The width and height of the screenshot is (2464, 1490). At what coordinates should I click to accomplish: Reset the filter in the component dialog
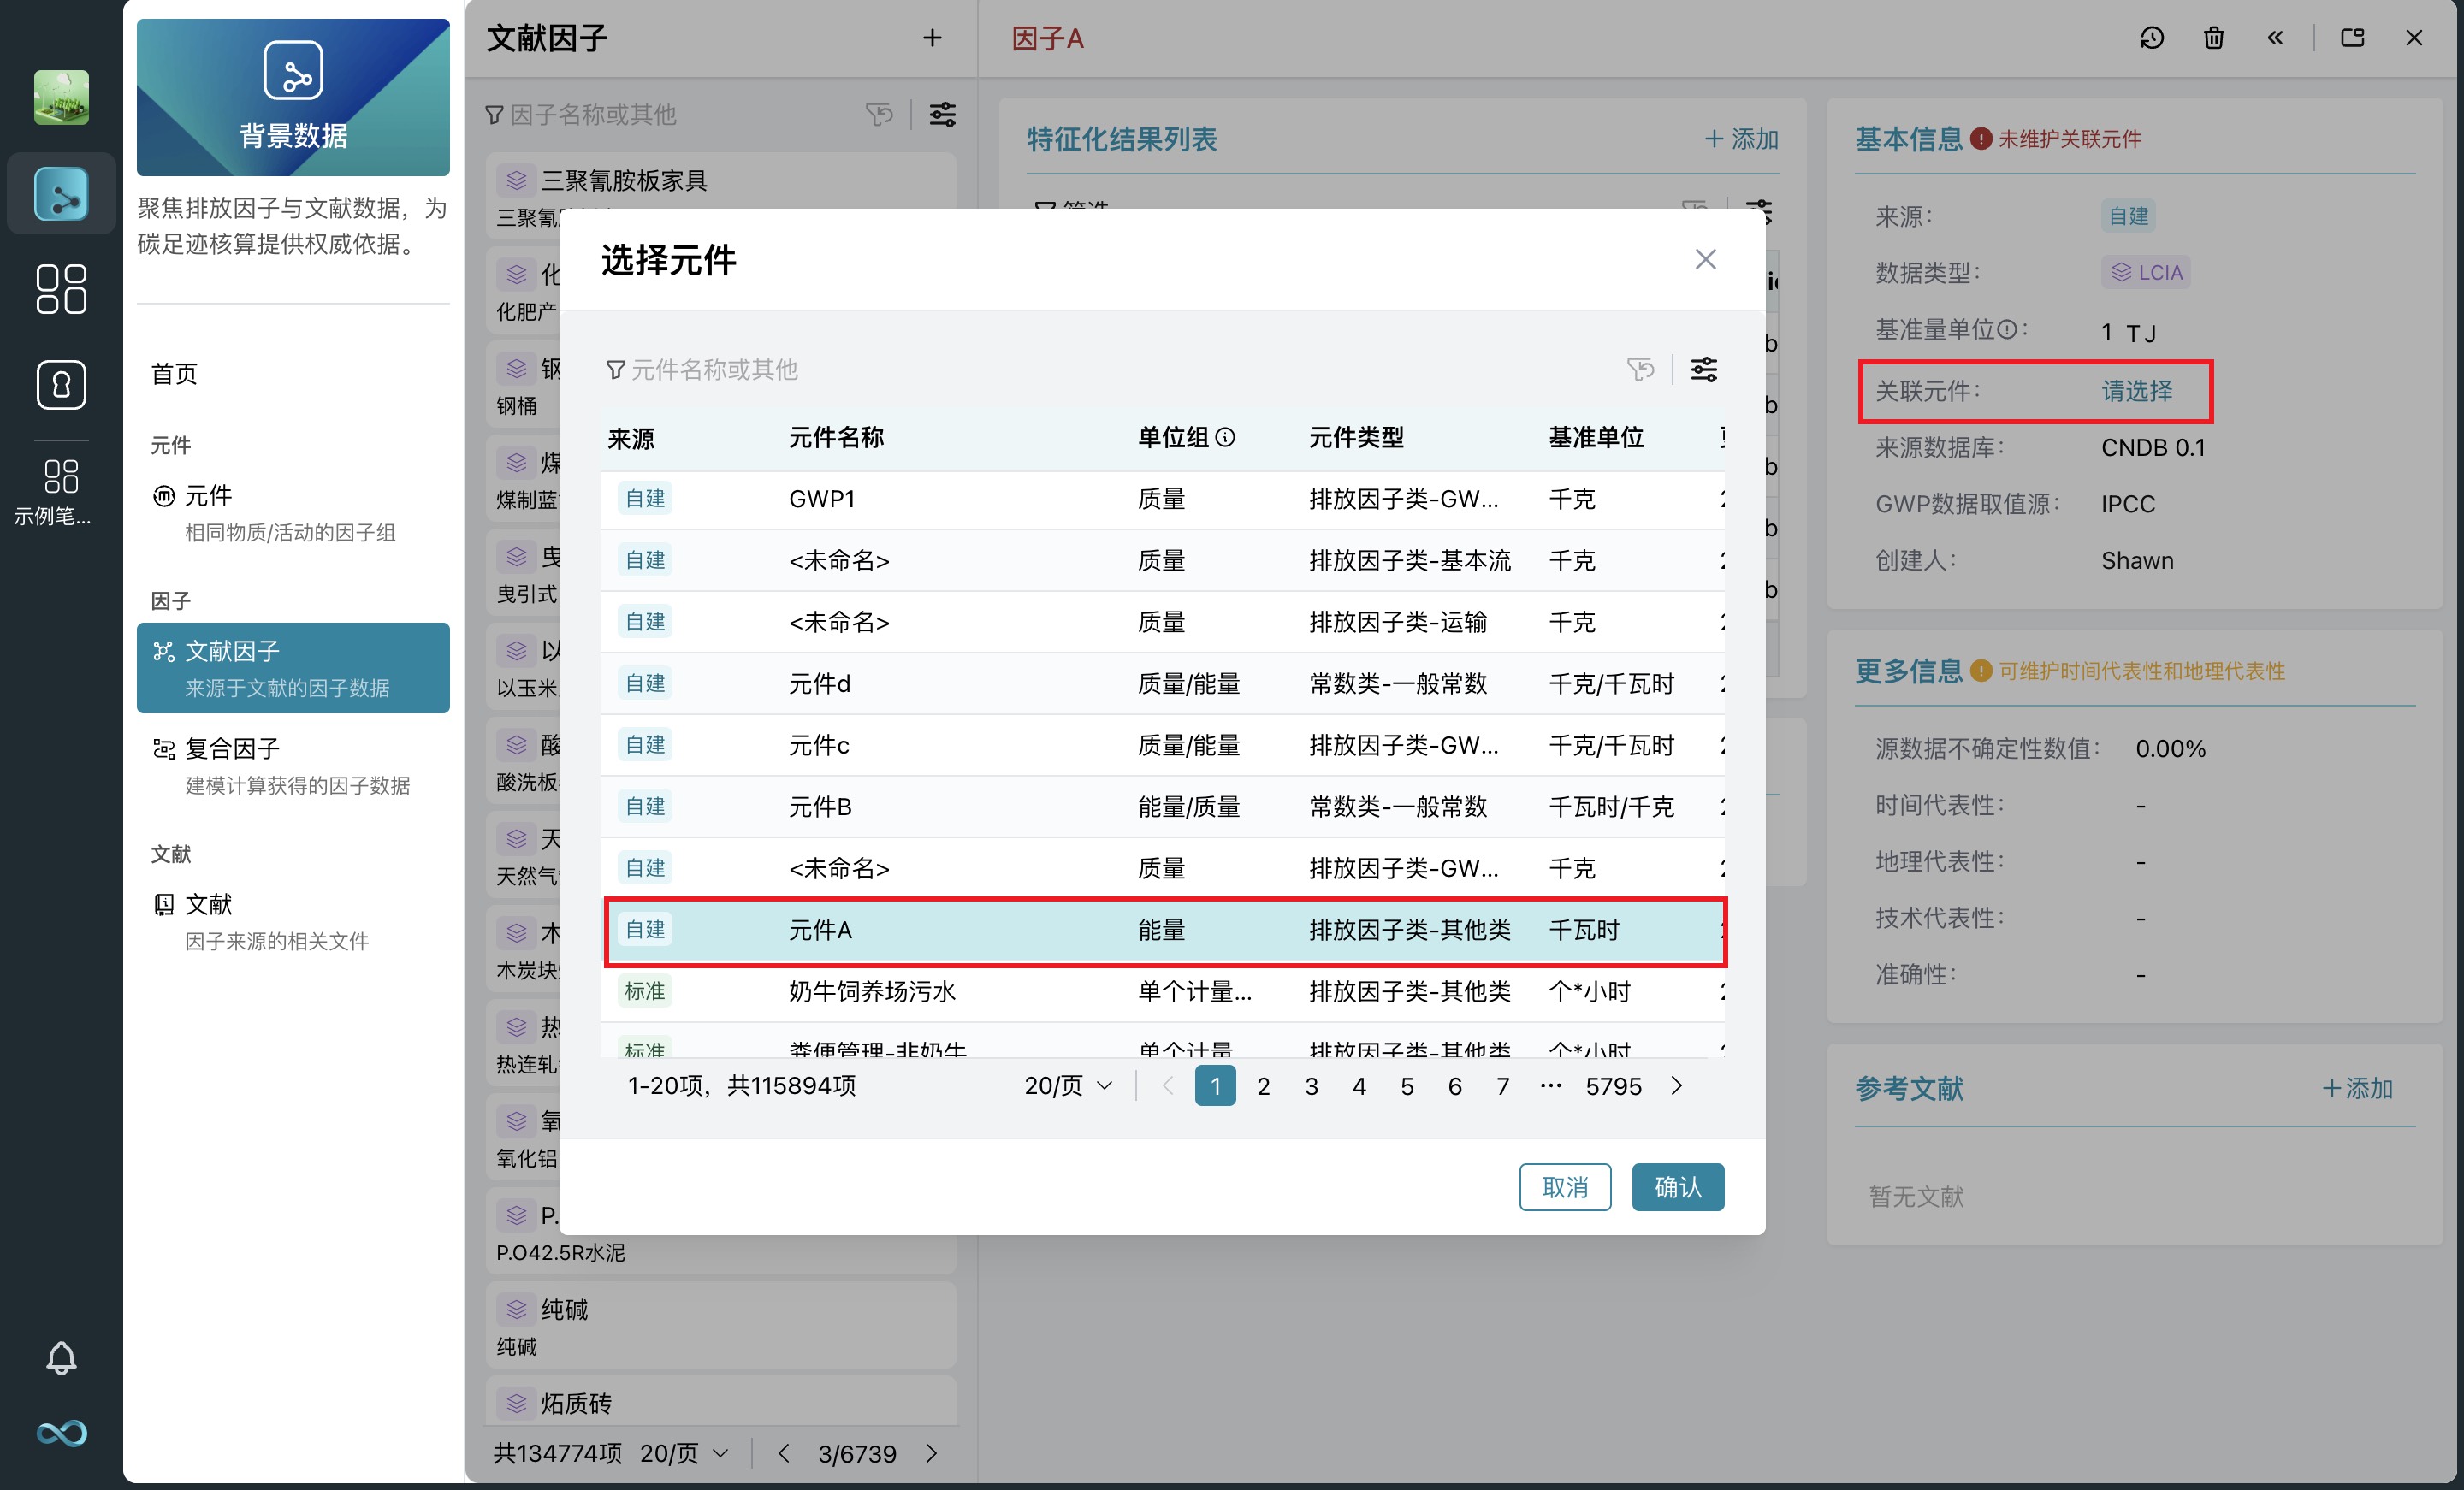(1640, 370)
